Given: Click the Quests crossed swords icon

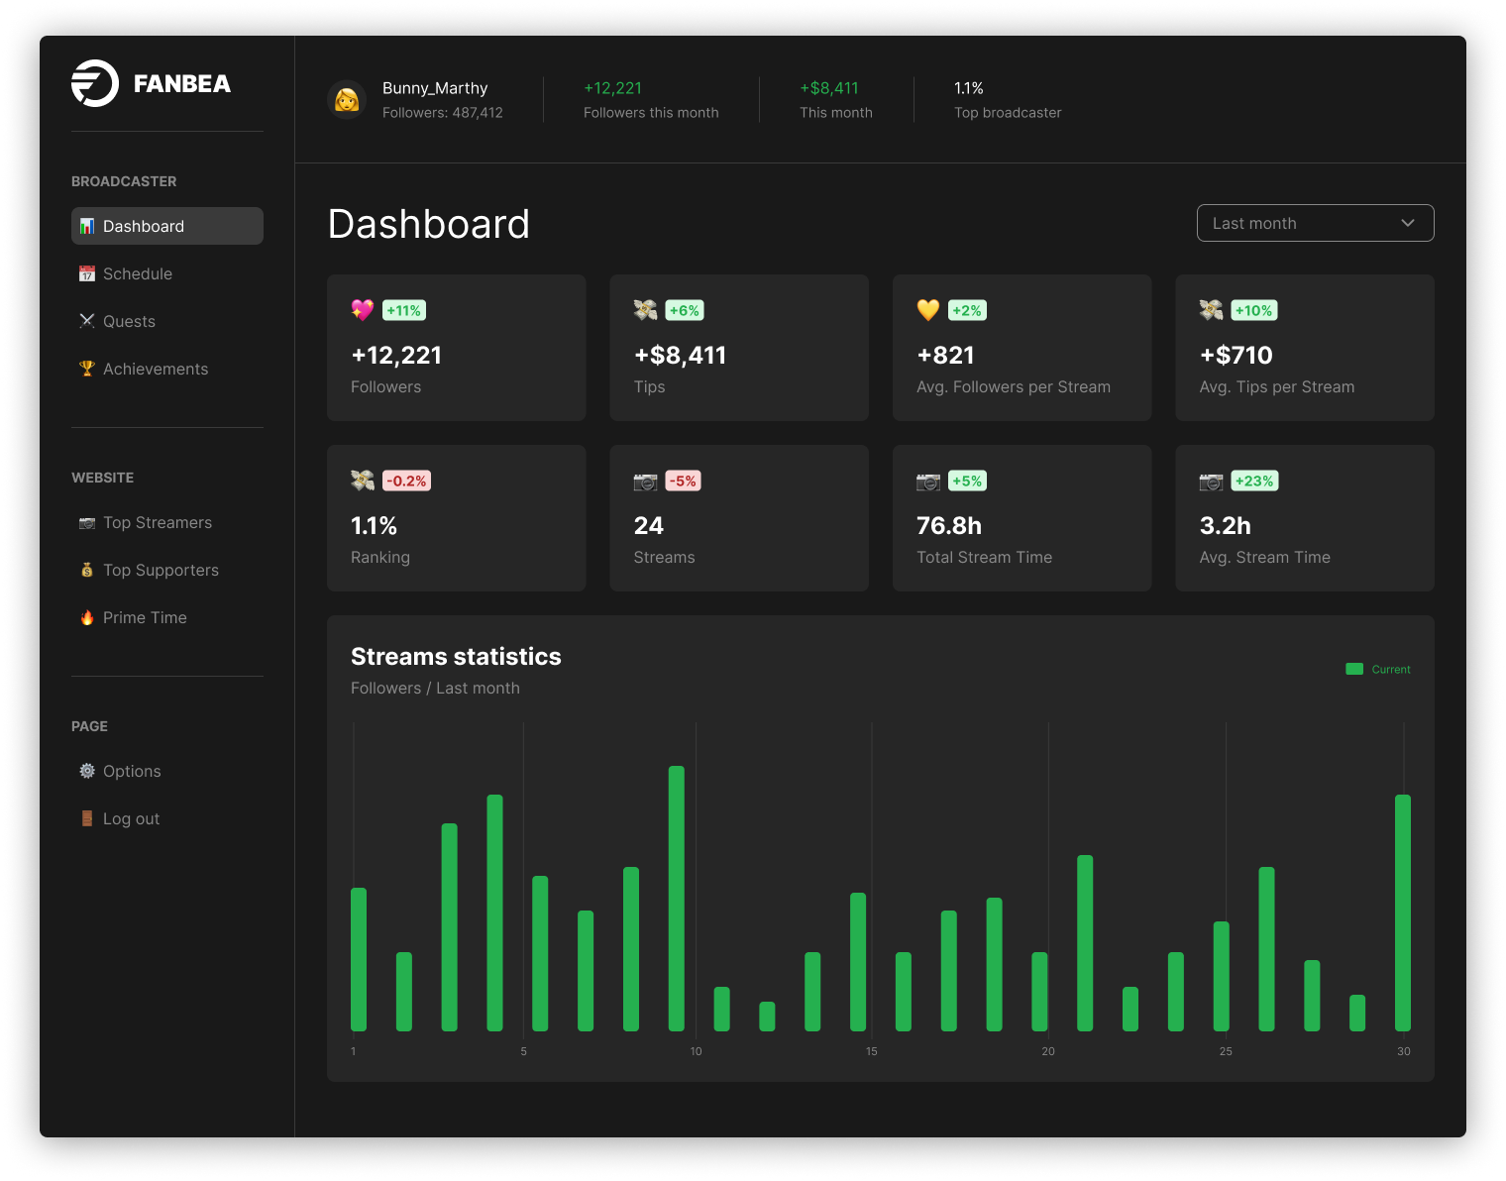Looking at the screenshot, I should [x=87, y=321].
